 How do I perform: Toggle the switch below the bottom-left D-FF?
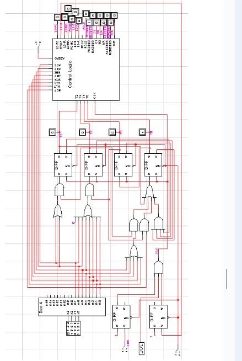125,349
